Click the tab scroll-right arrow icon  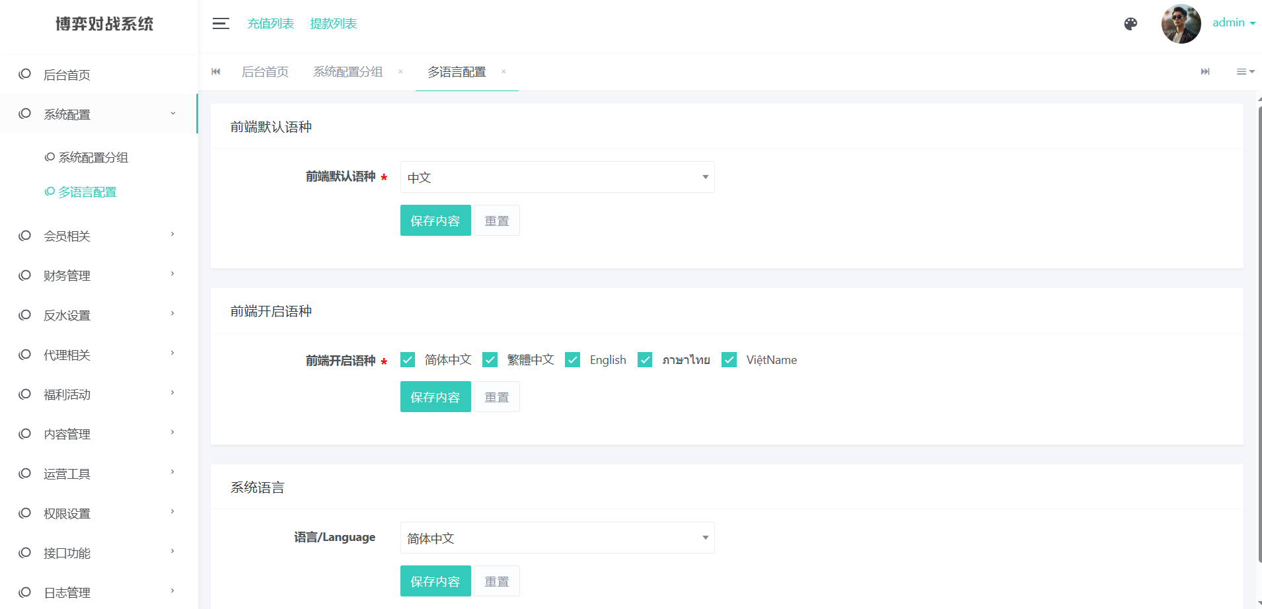click(1205, 71)
